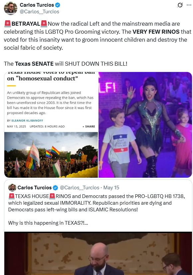The image size is (193, 275).
Task: Open the quoted tweet author name
Action: point(35,188)
